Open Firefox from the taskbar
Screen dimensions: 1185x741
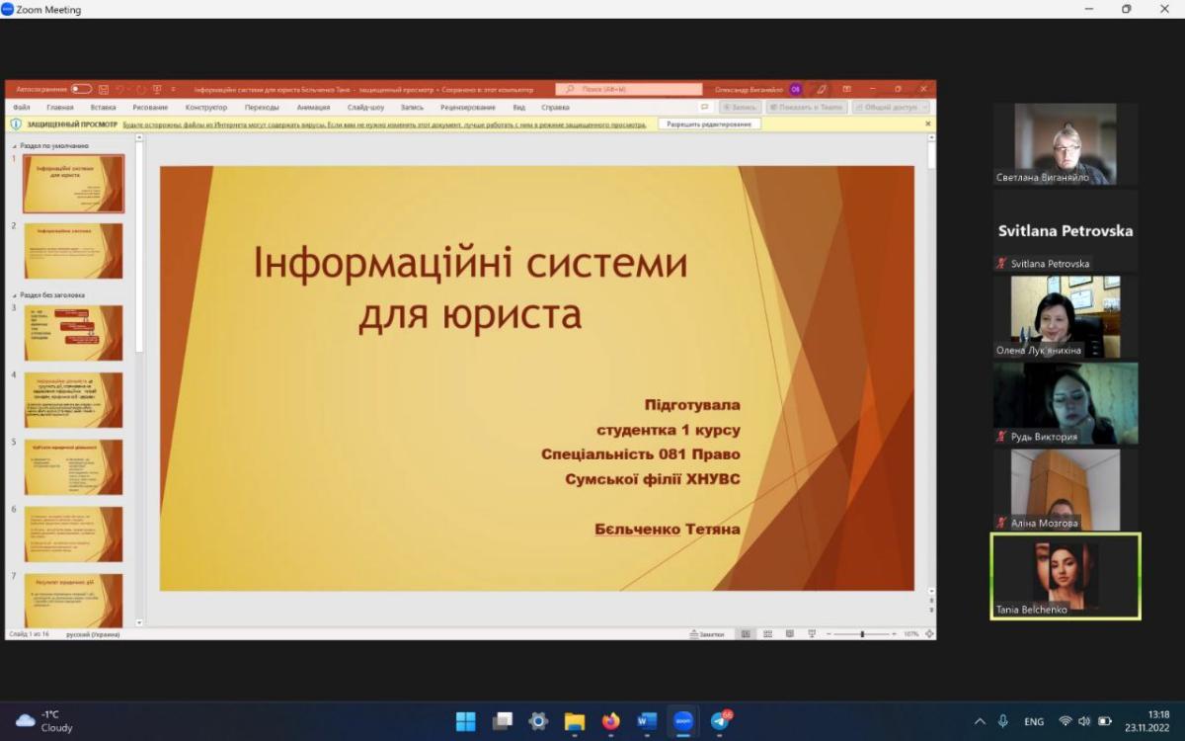610,721
